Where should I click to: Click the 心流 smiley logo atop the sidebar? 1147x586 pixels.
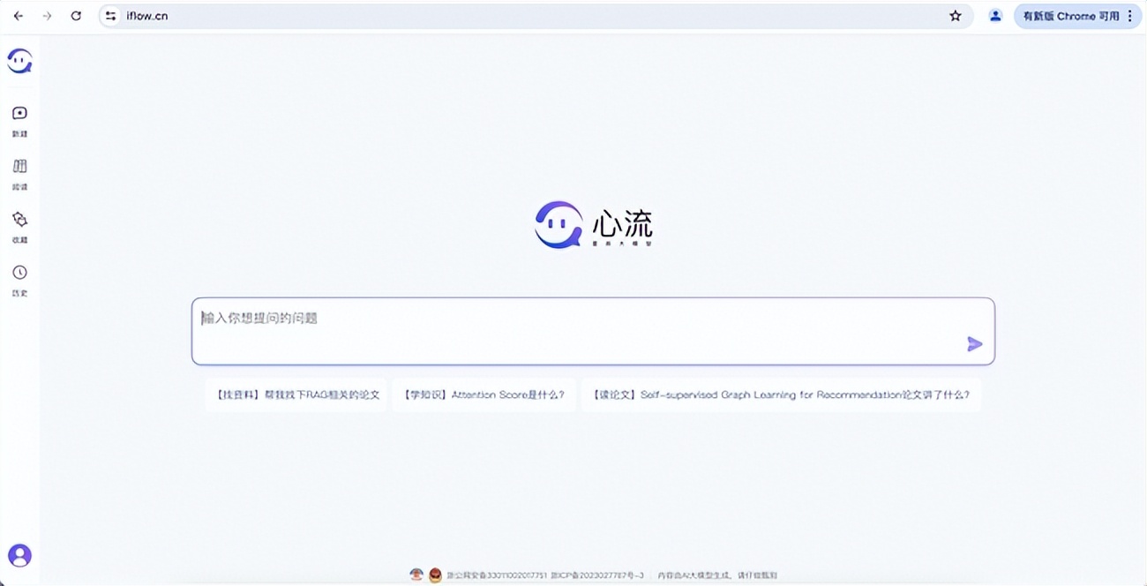pos(19,61)
